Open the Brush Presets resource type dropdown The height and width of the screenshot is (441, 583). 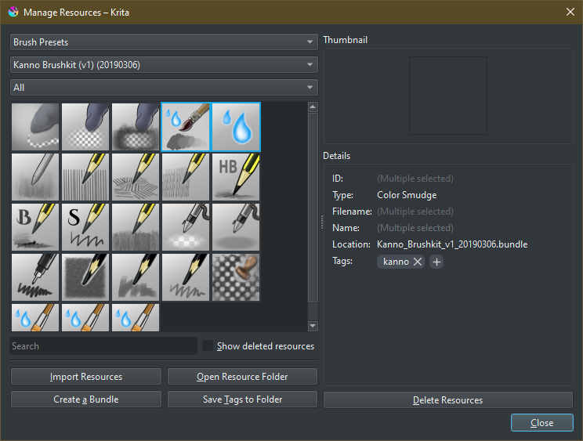(163, 42)
